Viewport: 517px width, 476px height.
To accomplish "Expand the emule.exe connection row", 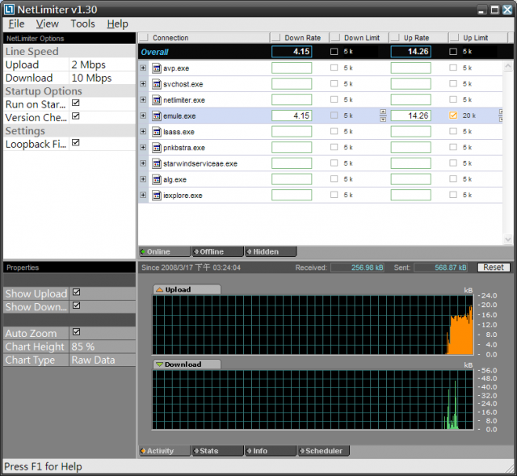I will click(143, 116).
